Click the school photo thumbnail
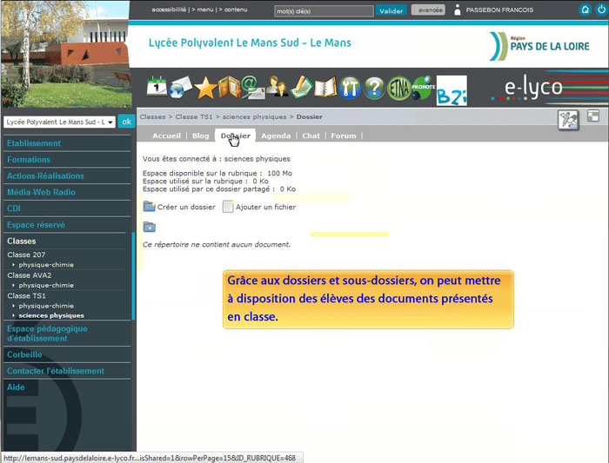This screenshot has width=609, height=463. tap(65, 54)
